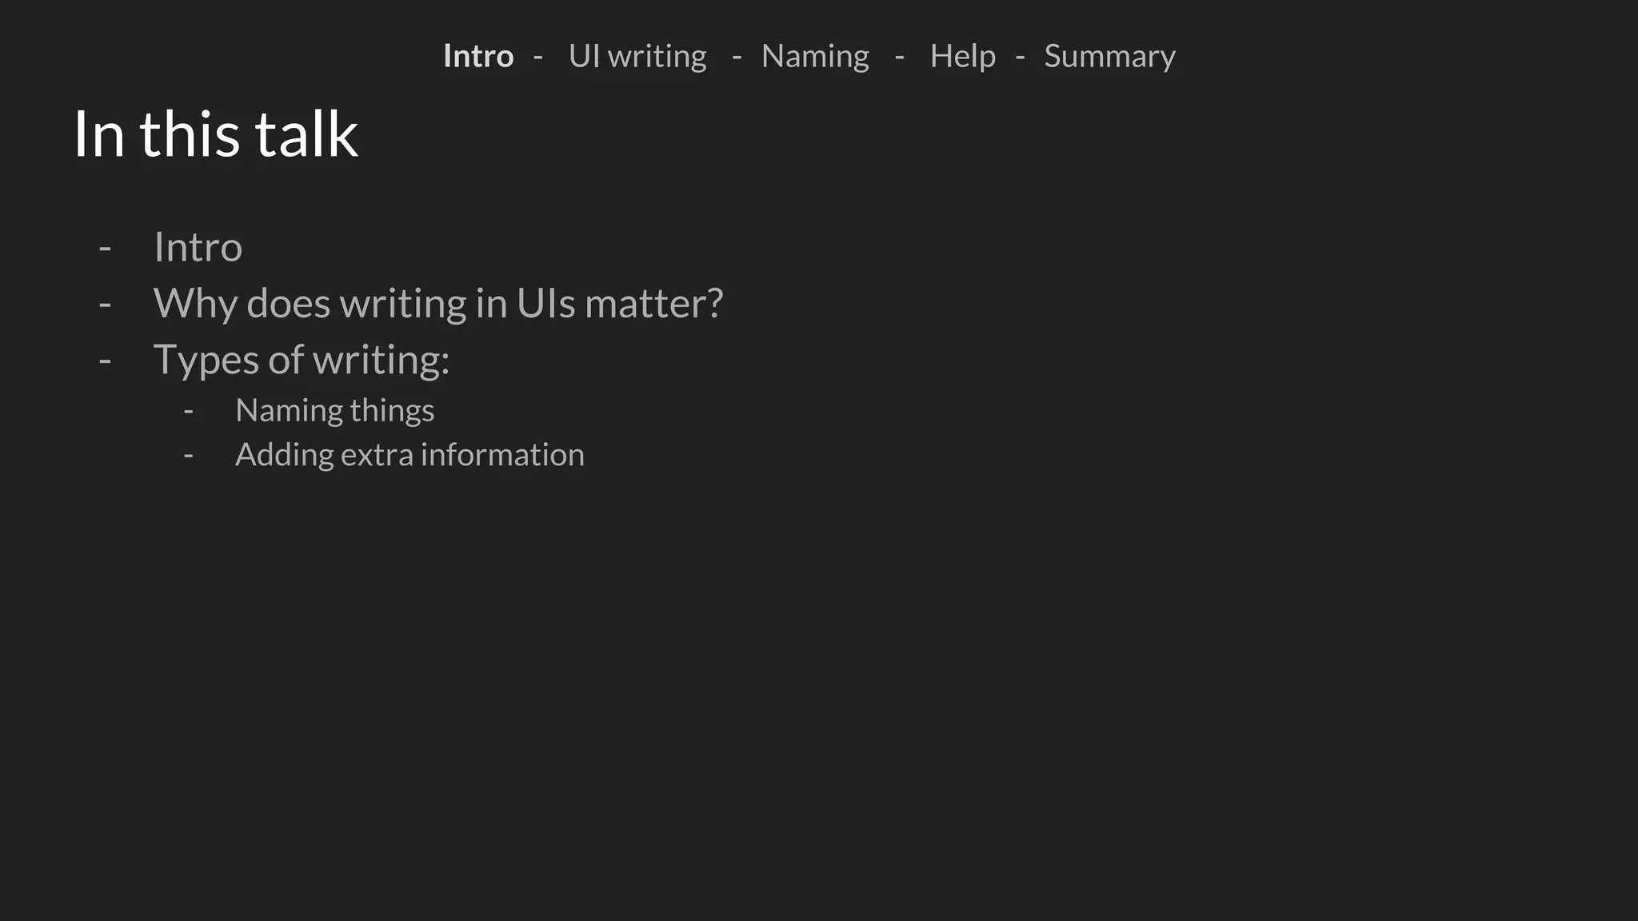Select 'Why does writing in UIs matter?' line
This screenshot has height=921, width=1638.
437,303
